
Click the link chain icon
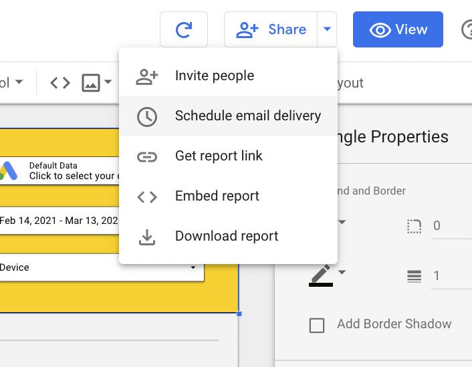coord(147,157)
